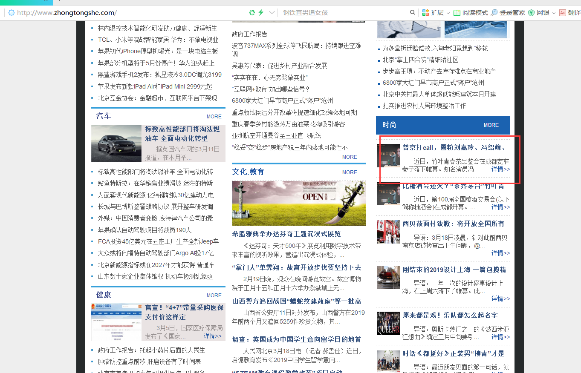Open MORE link in 文化.教育 section
Viewport: 581px width, 373px height.
pos(350,172)
